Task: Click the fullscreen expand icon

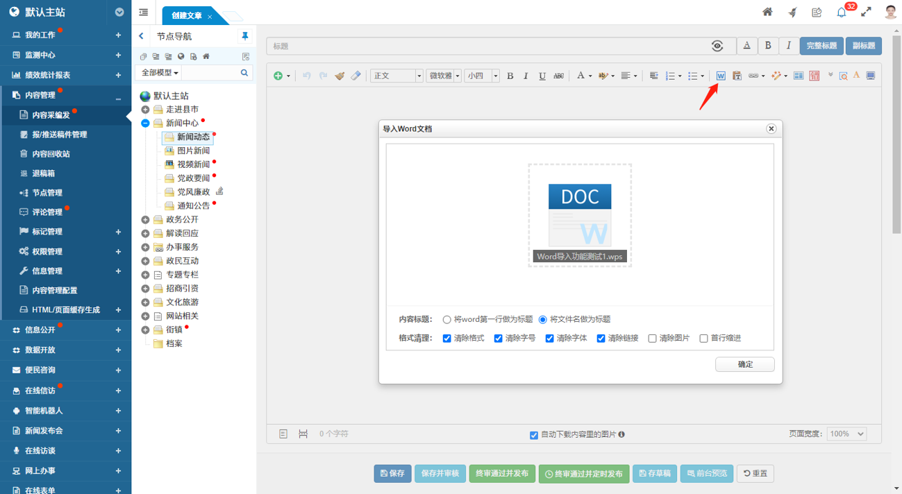Action: [866, 12]
